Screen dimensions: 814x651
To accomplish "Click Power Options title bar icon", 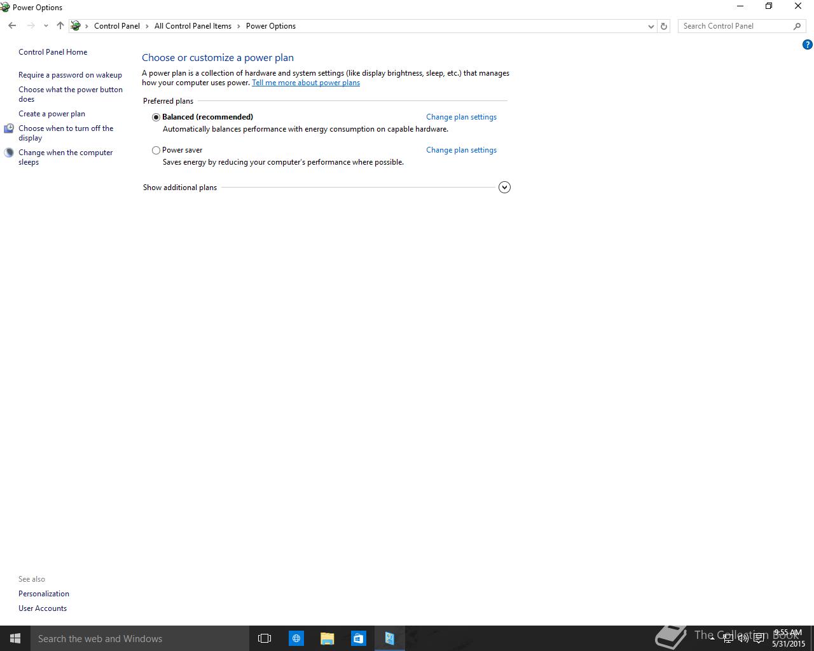I will click(5, 7).
